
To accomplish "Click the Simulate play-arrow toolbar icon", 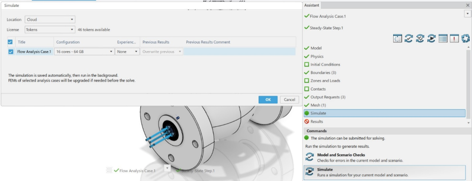I will click(431, 39).
